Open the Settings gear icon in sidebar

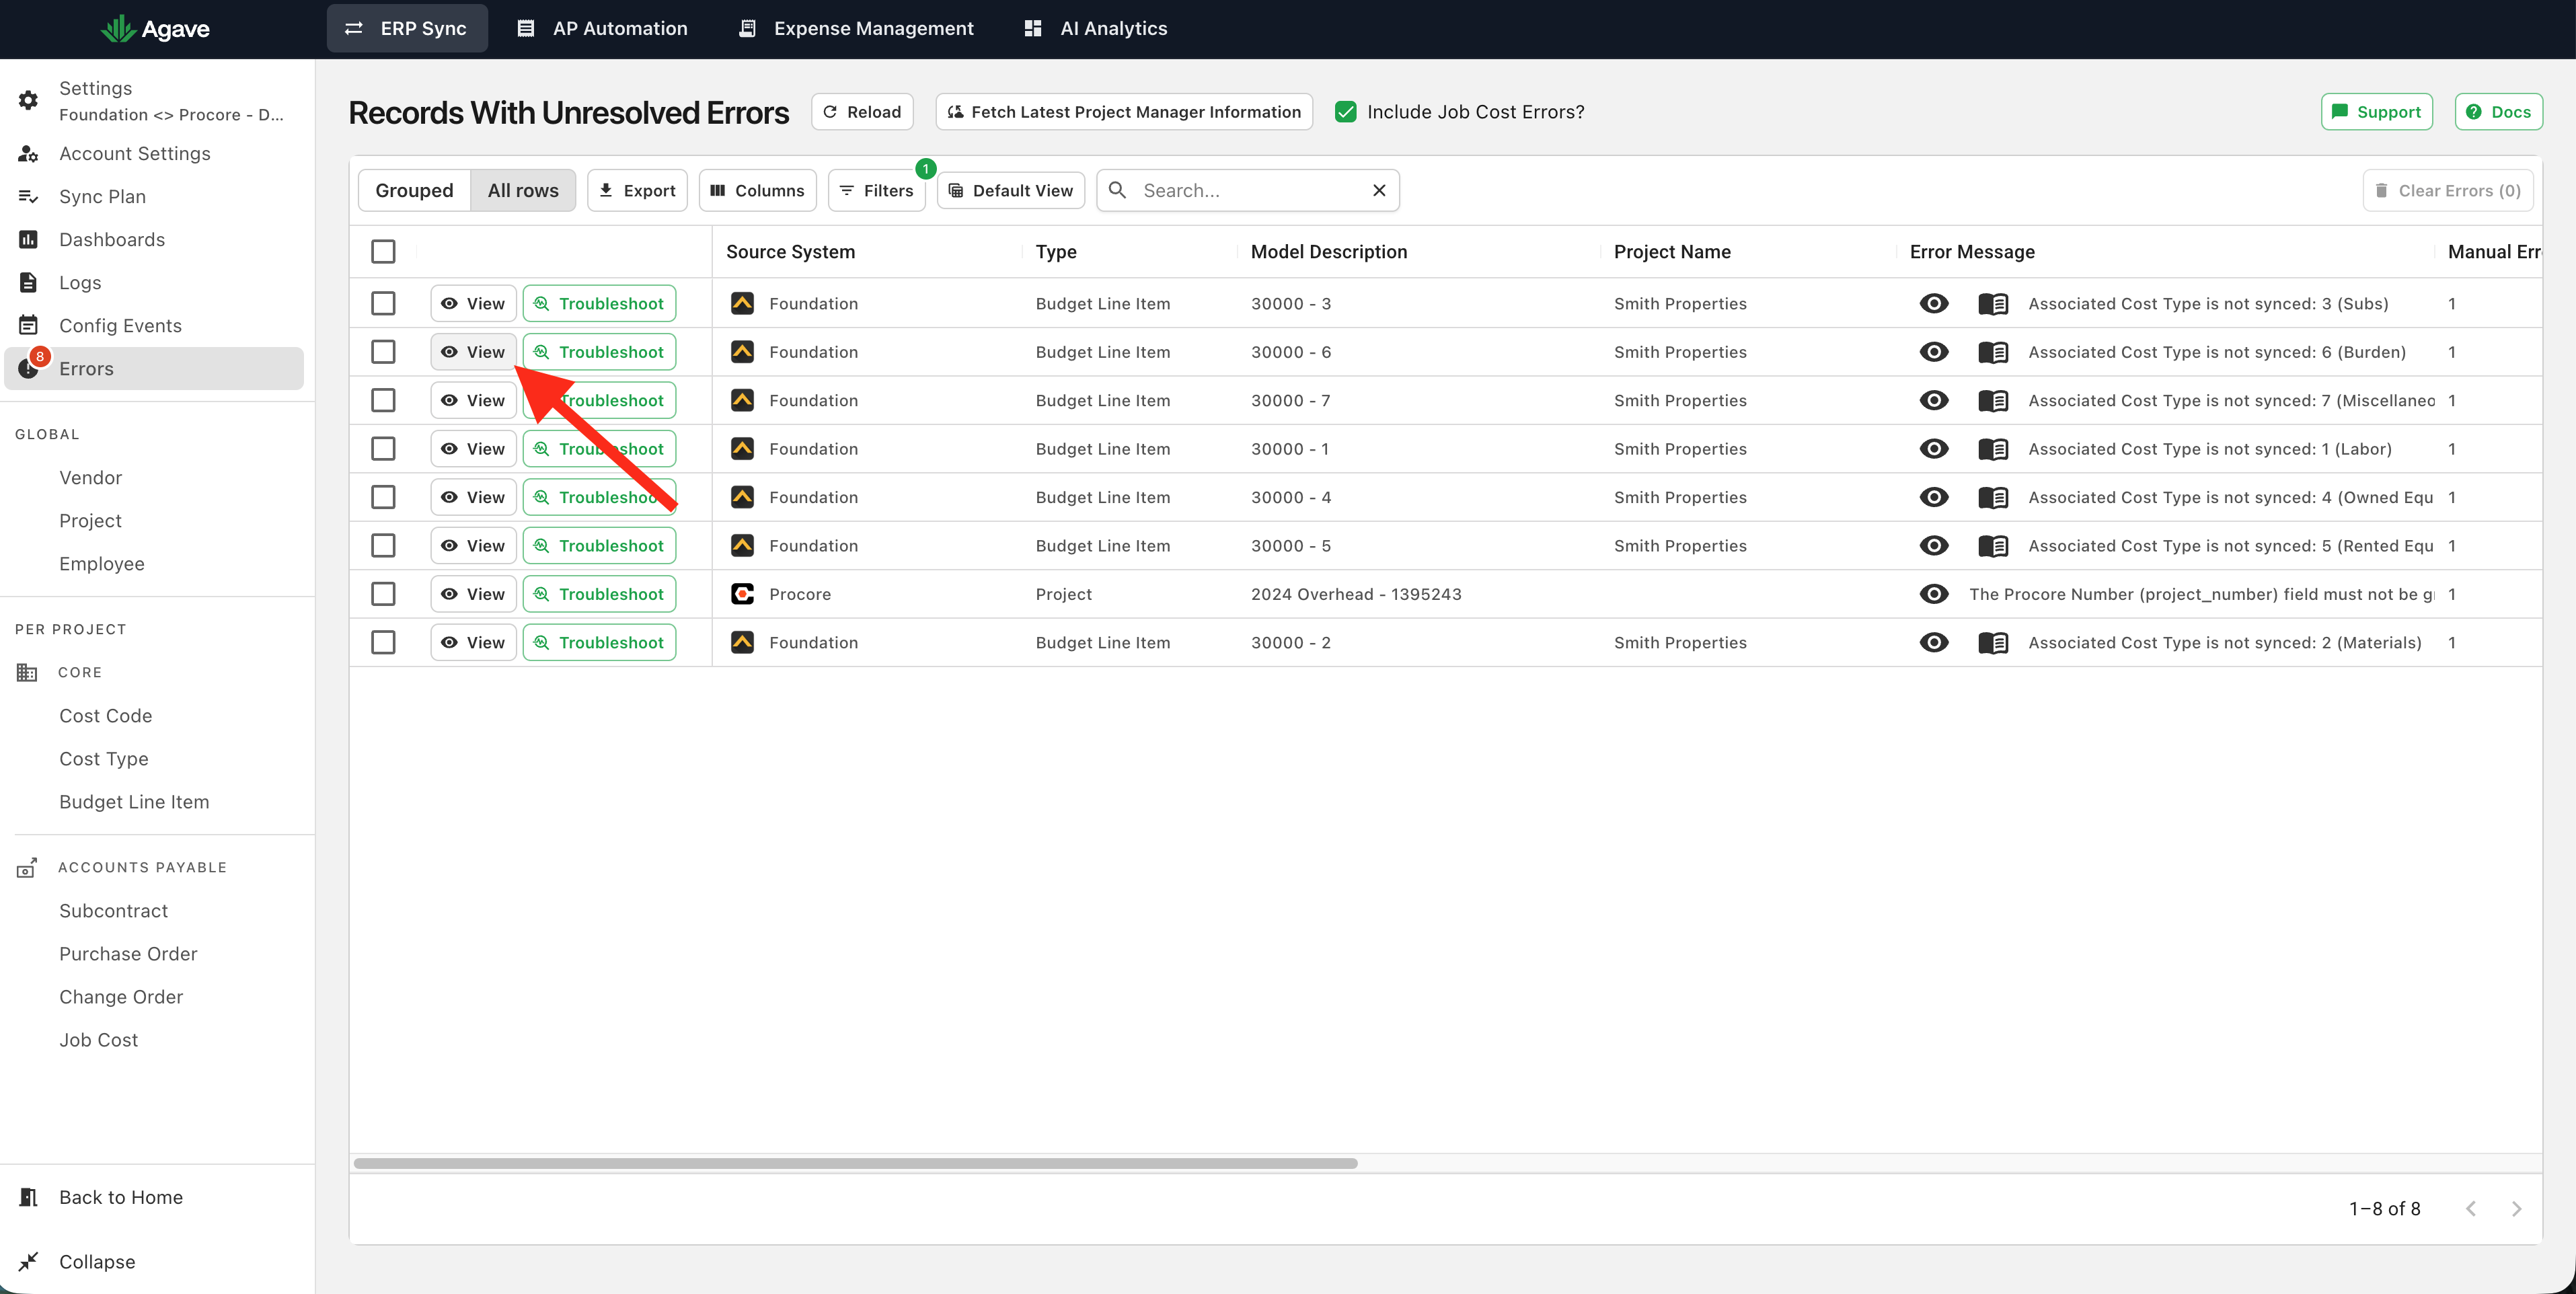28,100
